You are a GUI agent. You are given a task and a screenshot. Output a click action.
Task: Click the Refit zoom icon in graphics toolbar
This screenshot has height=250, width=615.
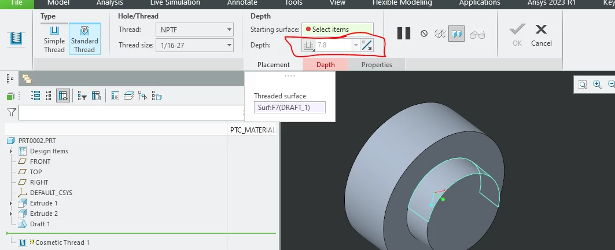point(583,84)
